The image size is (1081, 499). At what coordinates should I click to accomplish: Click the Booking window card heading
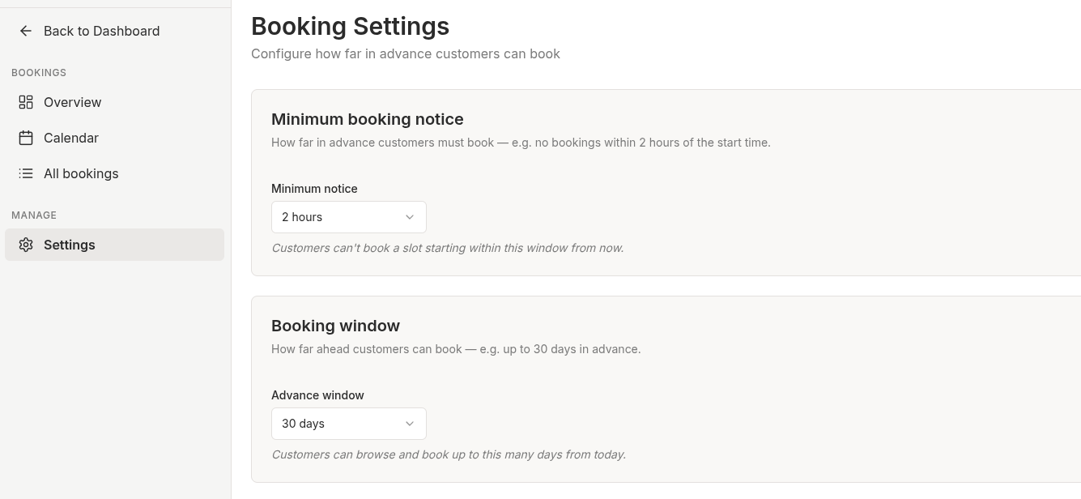click(335, 326)
